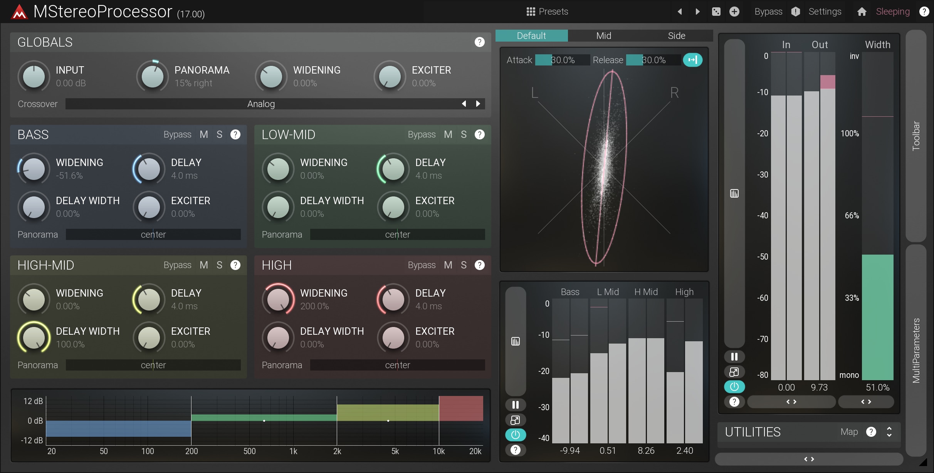
Task: Pause the band level meter
Action: click(515, 405)
